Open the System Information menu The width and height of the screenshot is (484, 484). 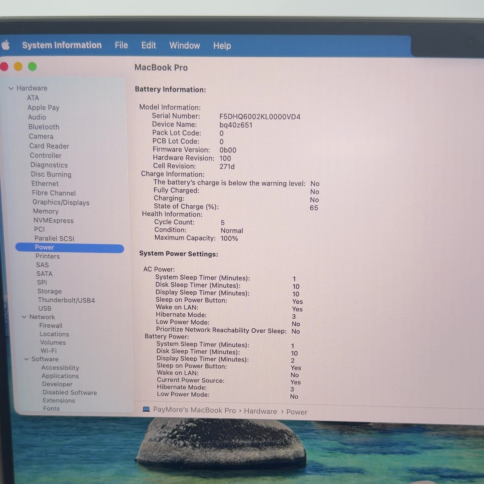coord(62,45)
